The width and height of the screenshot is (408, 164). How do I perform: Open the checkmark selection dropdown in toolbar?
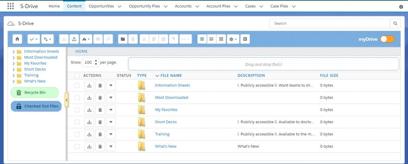33,39
